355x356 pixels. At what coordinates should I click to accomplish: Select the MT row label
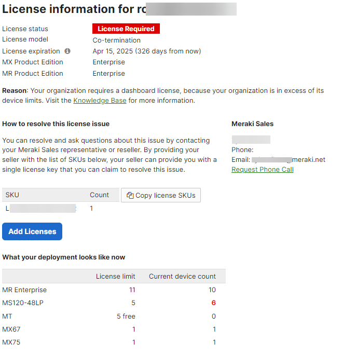click(x=7, y=316)
